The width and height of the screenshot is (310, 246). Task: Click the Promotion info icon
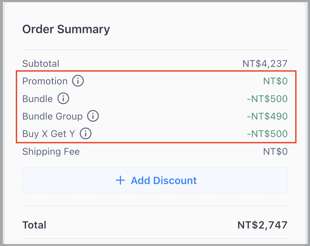click(x=78, y=81)
